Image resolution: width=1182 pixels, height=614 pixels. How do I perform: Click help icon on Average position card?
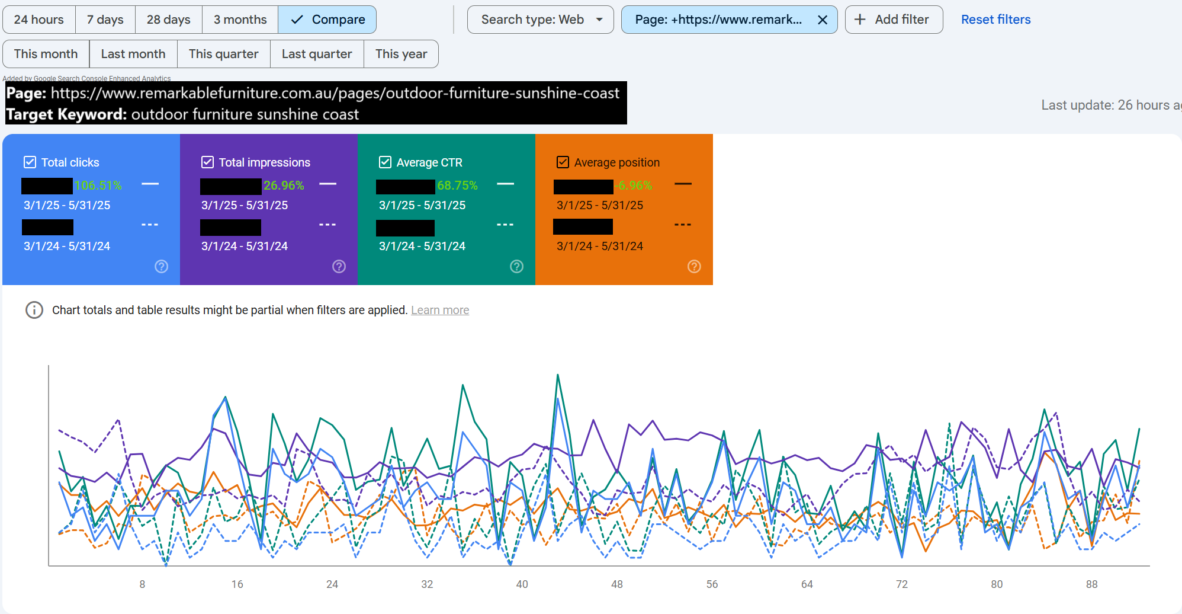[x=694, y=267]
